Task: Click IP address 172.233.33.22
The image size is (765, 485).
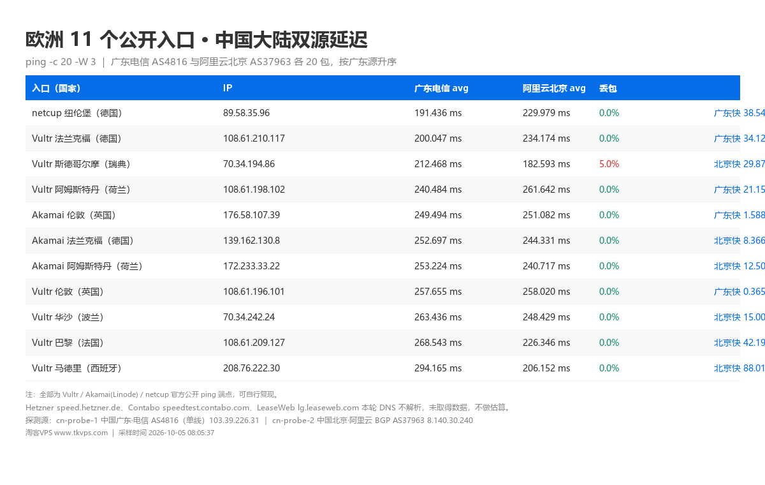Action: pyautogui.click(x=251, y=266)
